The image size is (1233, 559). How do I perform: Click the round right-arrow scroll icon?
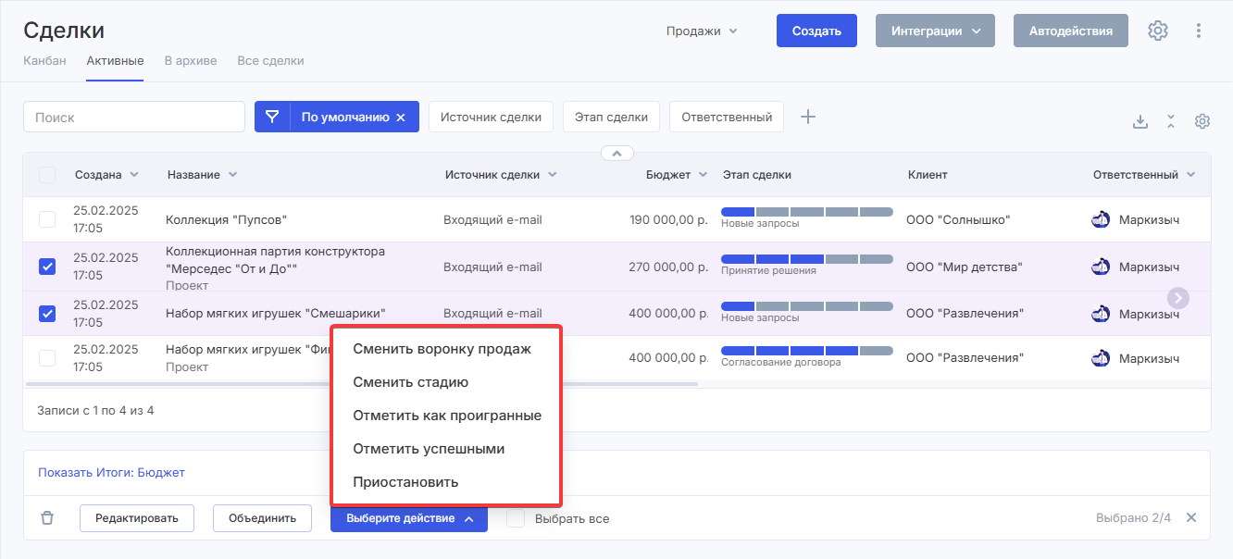tap(1178, 297)
